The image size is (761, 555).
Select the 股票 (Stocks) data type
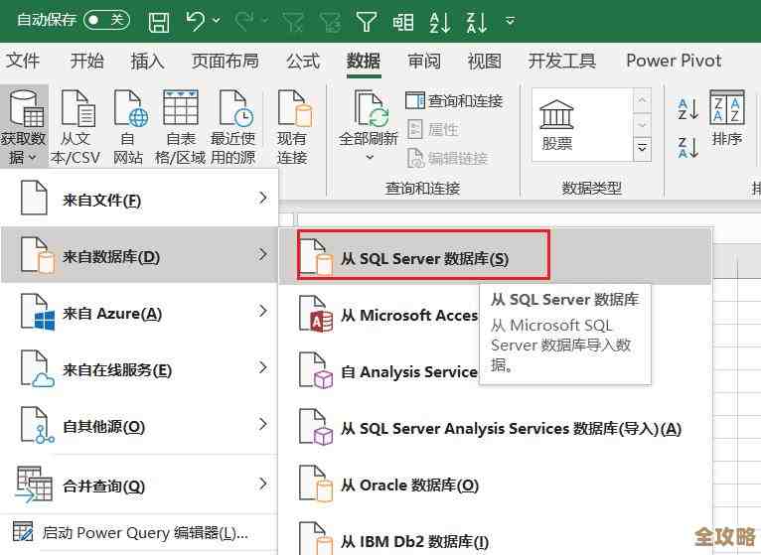tap(556, 125)
